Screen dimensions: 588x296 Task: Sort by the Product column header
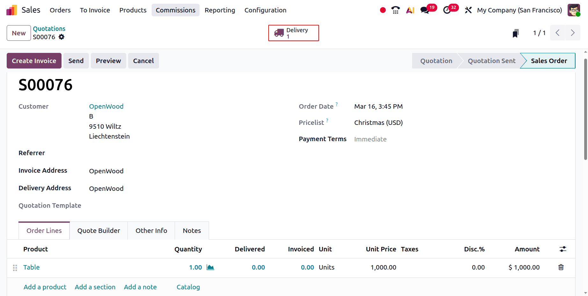pyautogui.click(x=35, y=249)
